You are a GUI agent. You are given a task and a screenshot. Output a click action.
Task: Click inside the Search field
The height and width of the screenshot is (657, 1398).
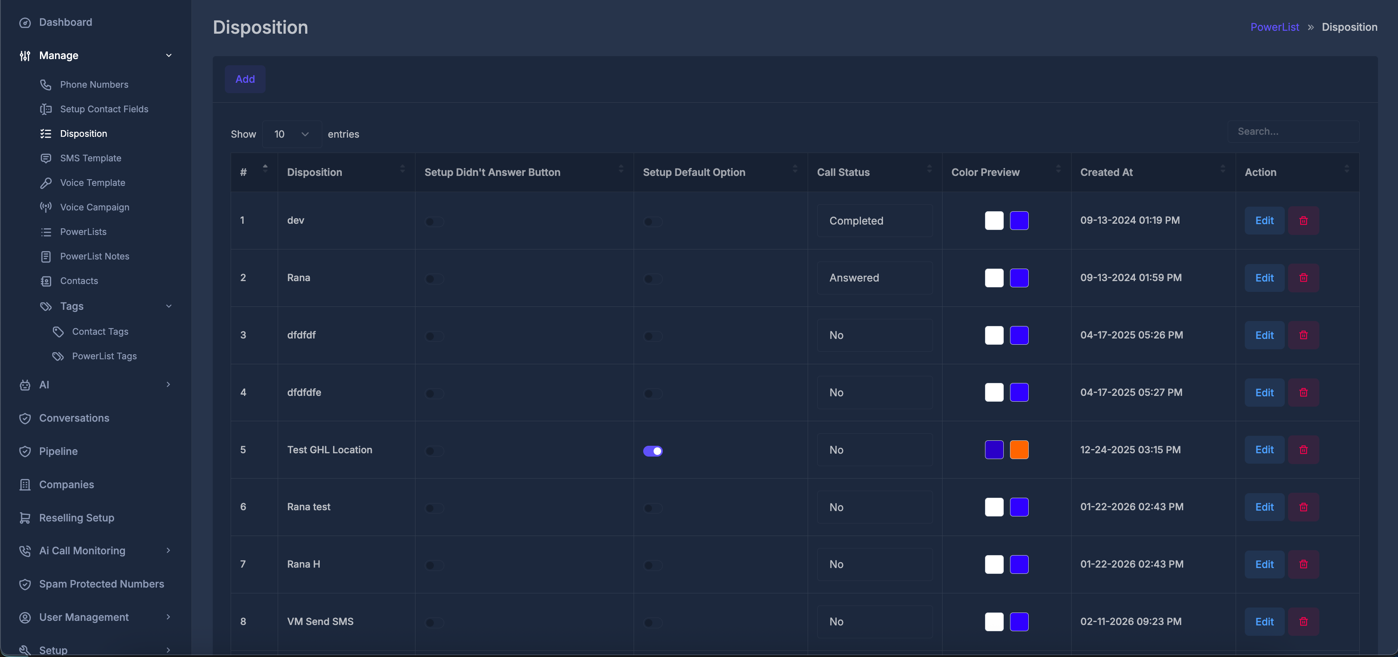(x=1294, y=131)
